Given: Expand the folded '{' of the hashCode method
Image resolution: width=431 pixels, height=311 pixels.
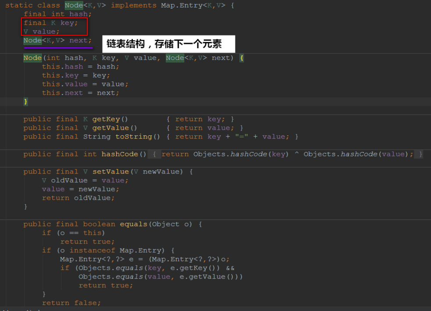Looking at the screenshot, I should [154, 154].
